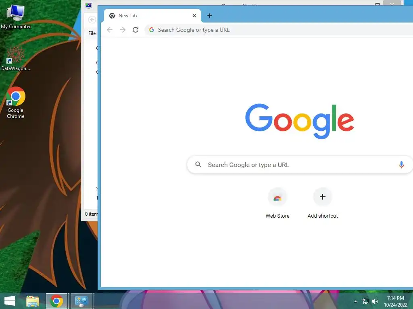Click Chrome's back navigation arrow

pyautogui.click(x=110, y=30)
